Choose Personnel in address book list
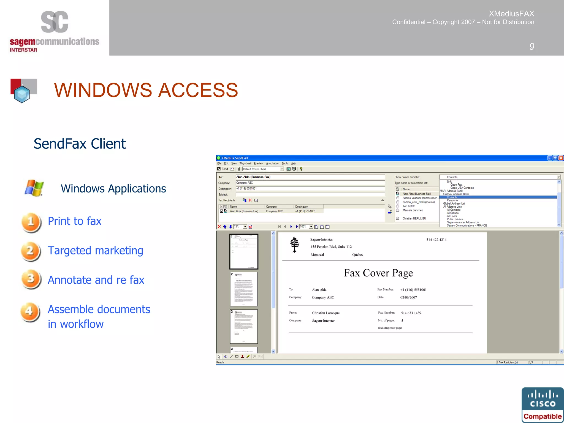 [453, 200]
